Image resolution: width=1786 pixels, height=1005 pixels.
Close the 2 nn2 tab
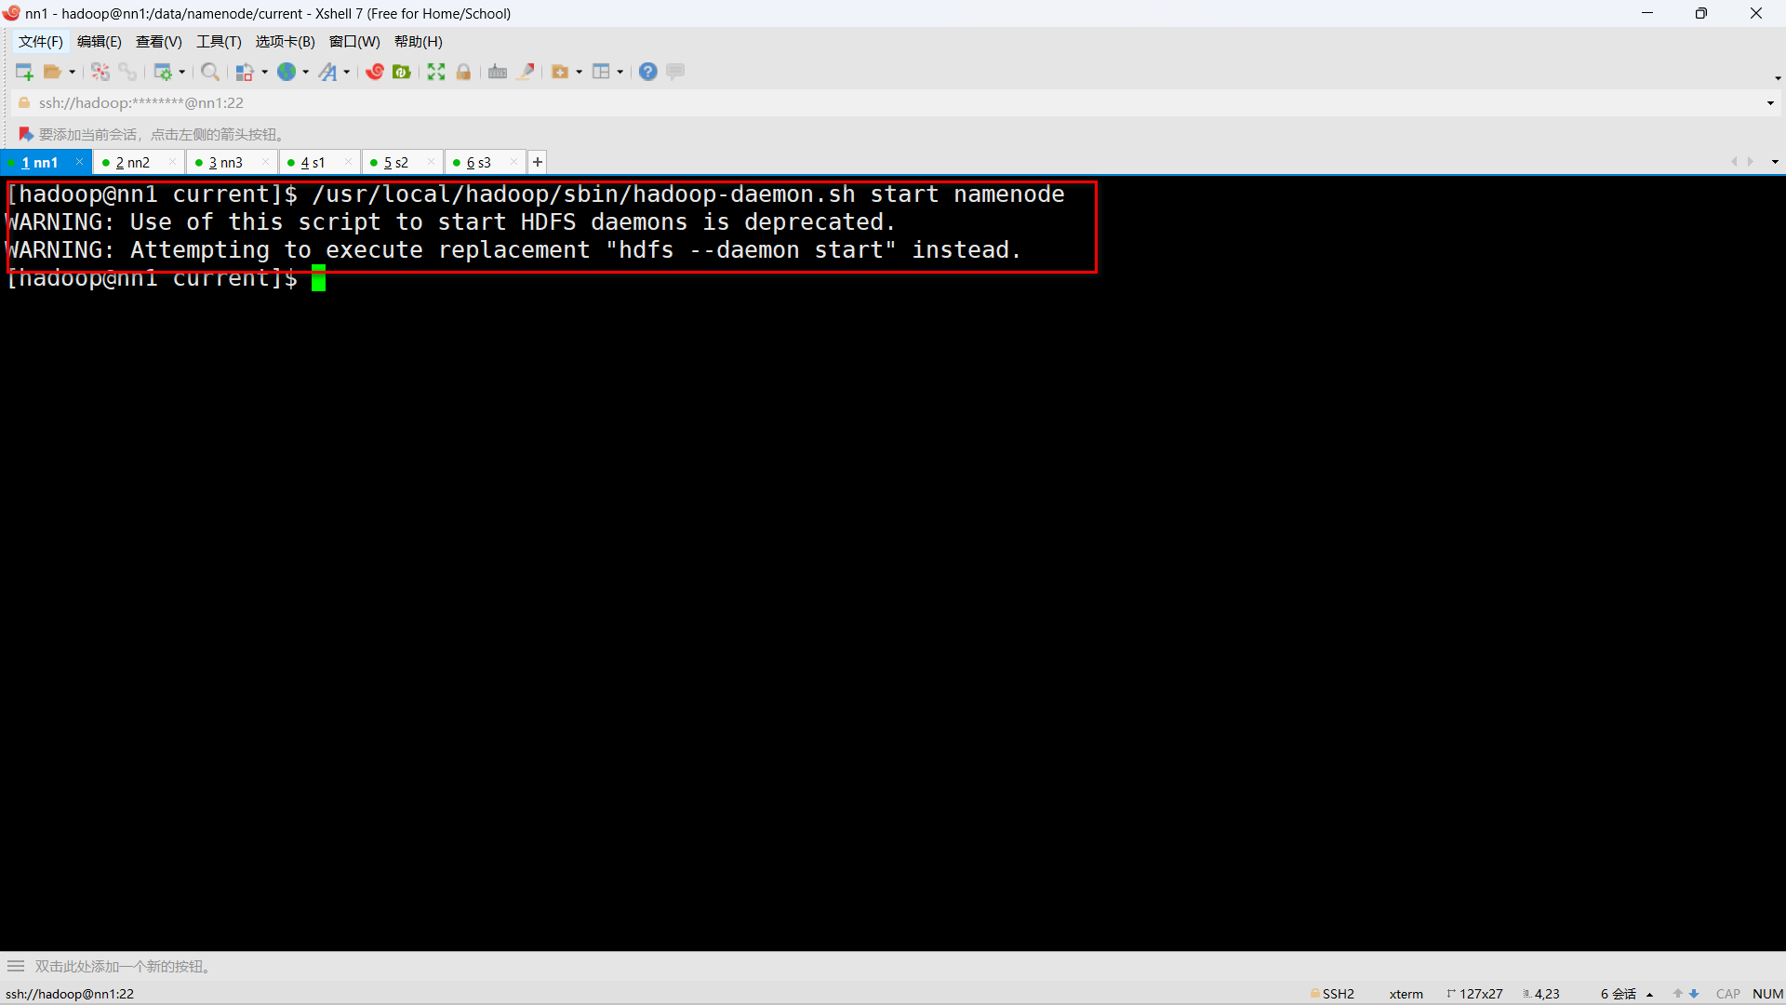pyautogui.click(x=173, y=162)
